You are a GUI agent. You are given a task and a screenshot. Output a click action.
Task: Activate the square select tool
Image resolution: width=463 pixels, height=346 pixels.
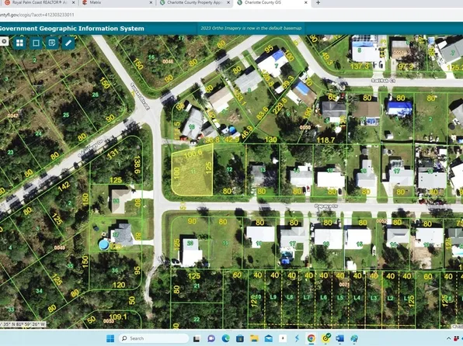point(36,43)
